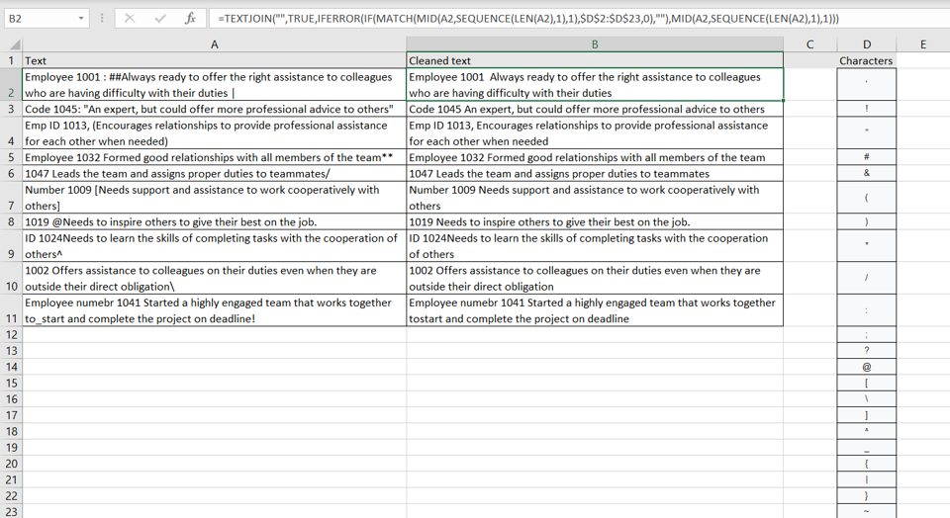Select column A header
Screen dimensions: 950x518
point(214,44)
